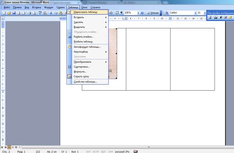
Task: Toggle Скрыть сетку gridlines option
Action: [87, 76]
